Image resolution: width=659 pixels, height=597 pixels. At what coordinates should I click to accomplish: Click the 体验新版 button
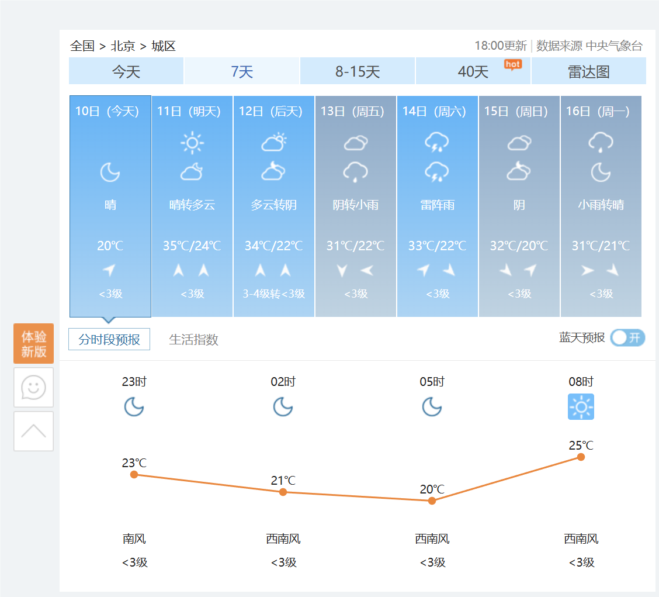pos(34,343)
